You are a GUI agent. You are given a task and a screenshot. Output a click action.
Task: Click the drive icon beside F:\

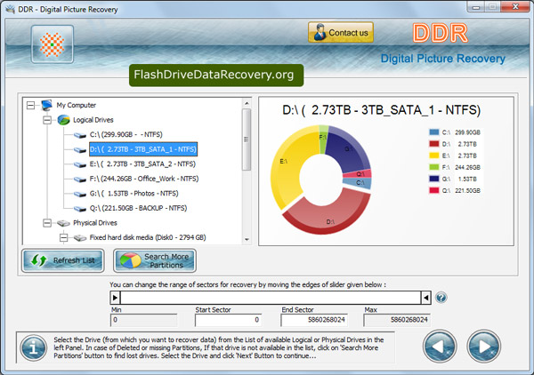point(80,180)
